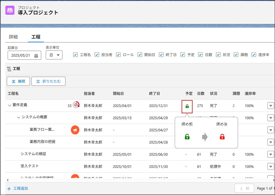Screen dimensions: 275x195
Task: Click the red circular progress icon beside 要件定義
Action: [76, 105]
